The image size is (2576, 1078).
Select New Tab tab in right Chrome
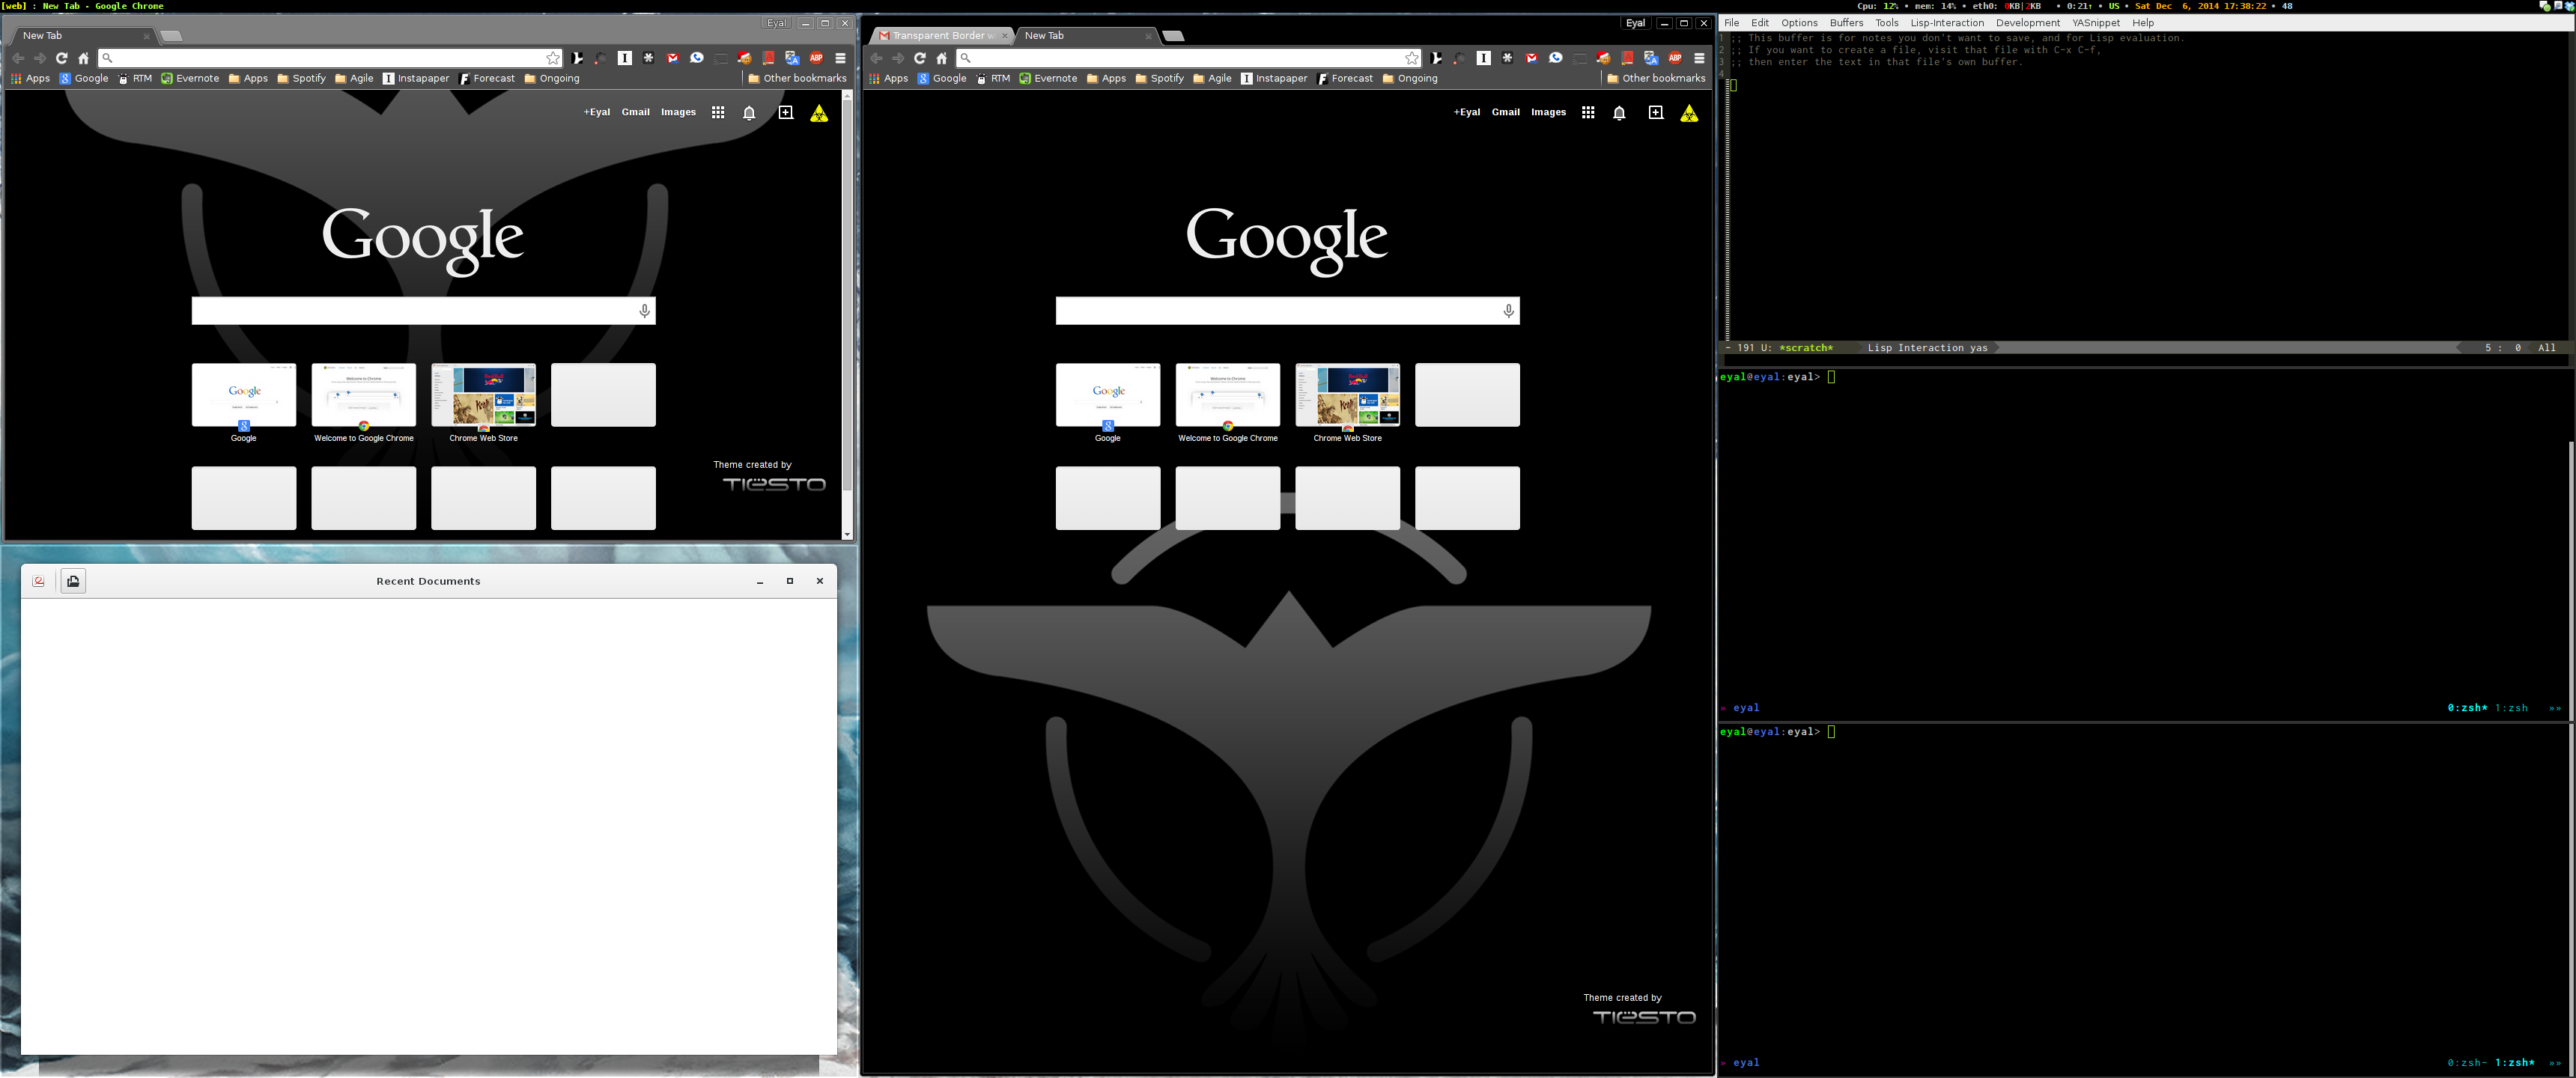pos(1087,36)
